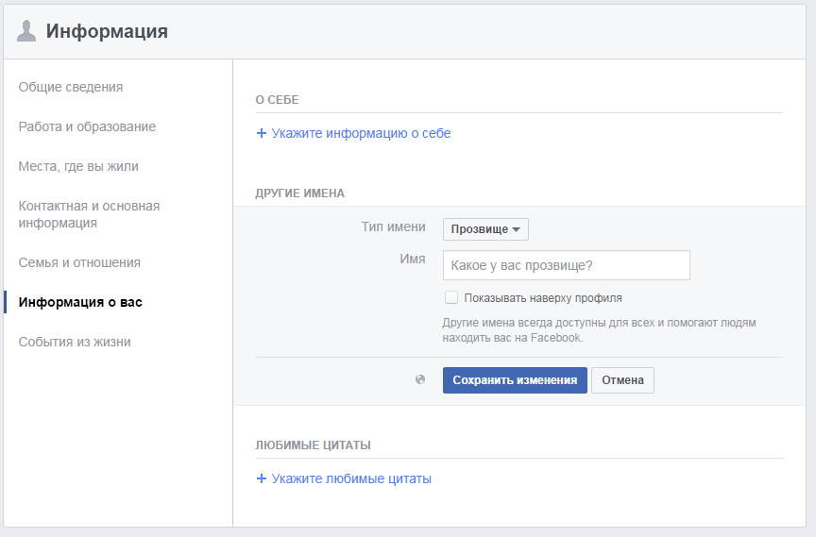Image resolution: width=816 pixels, height=537 pixels.
Task: Click the Информация page heading
Action: point(107,31)
